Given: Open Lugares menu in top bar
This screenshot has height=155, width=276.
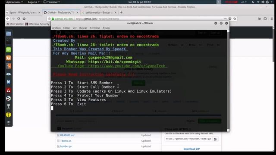Looking at the screenshot, I should point(34,2).
